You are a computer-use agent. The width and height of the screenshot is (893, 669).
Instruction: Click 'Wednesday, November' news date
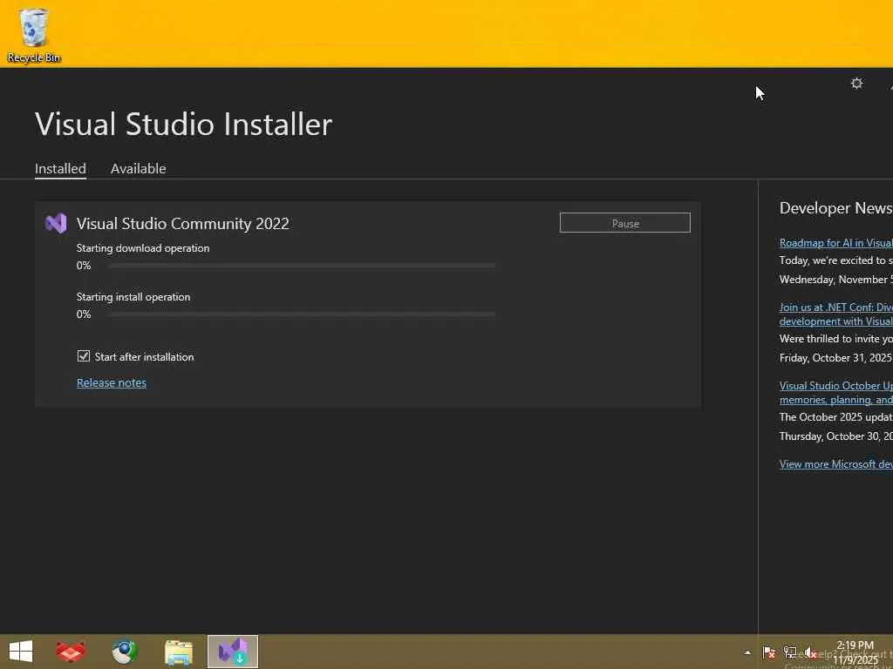836,280
